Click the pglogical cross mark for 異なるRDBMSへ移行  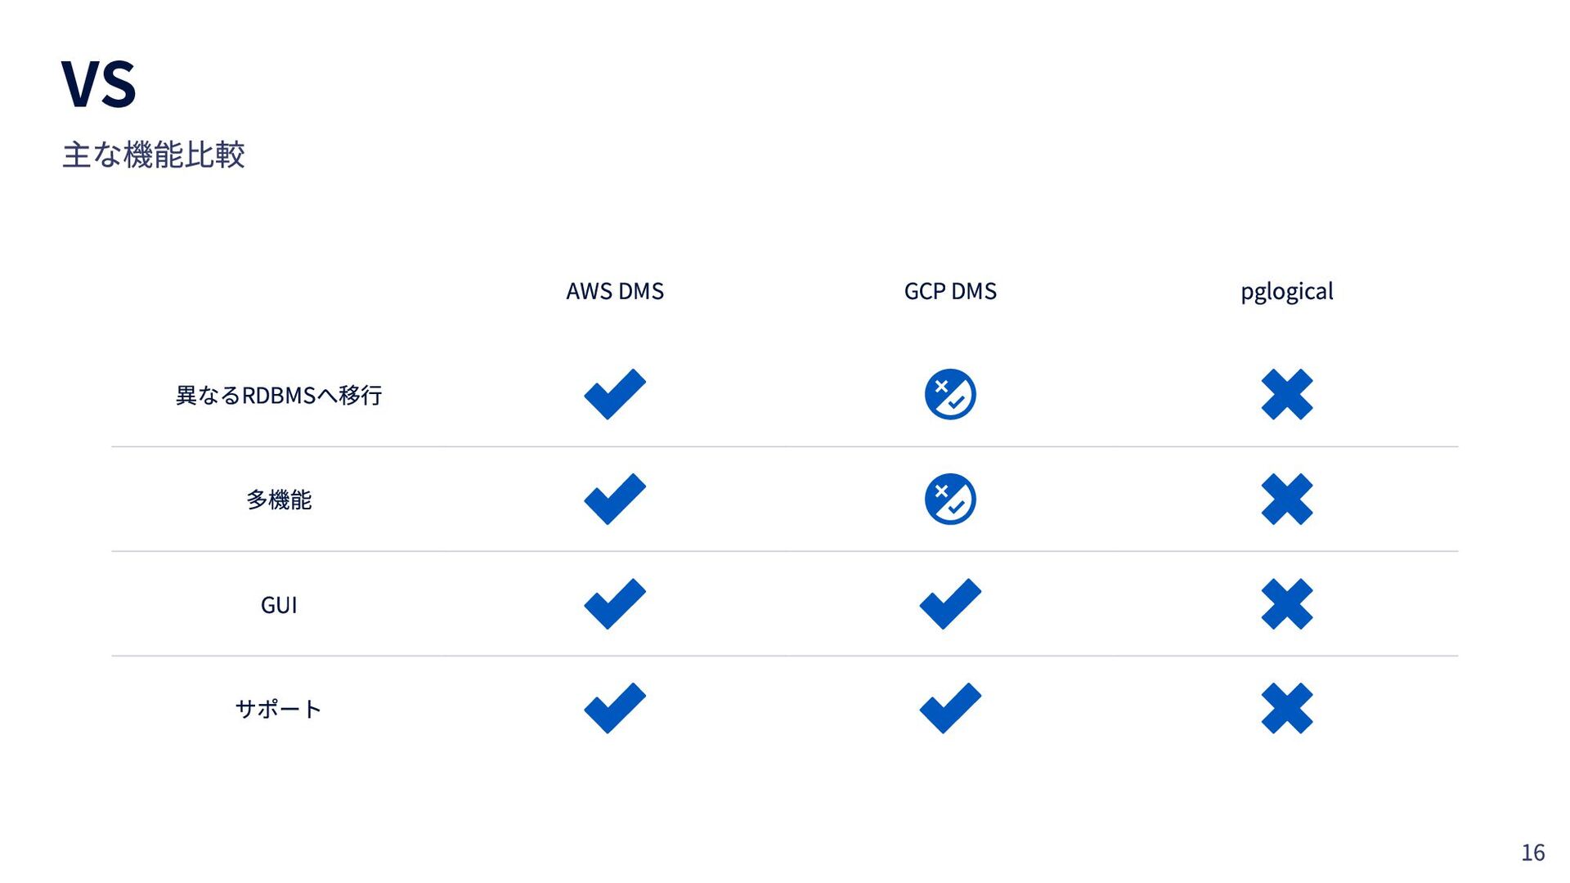(x=1287, y=394)
